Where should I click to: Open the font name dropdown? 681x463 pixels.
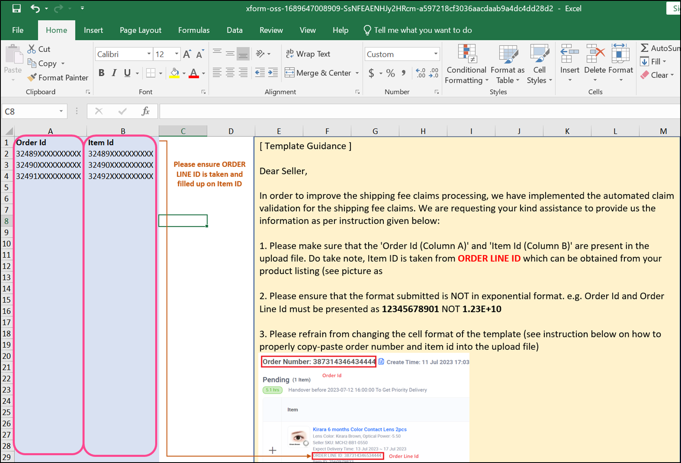click(x=149, y=54)
